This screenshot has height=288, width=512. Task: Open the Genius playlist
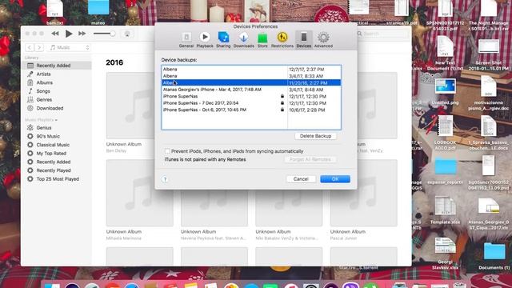[58, 128]
